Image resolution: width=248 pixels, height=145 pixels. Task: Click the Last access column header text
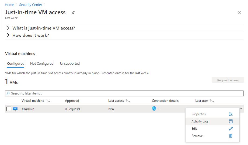(116, 101)
